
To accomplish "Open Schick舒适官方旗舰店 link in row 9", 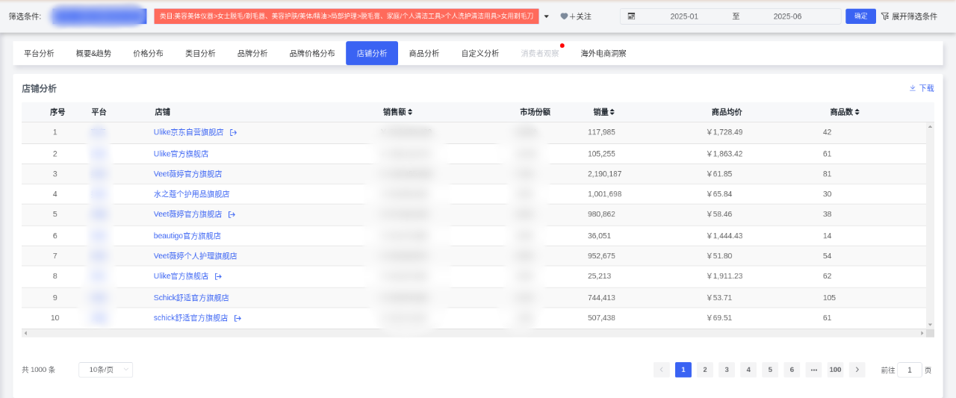I will (191, 298).
